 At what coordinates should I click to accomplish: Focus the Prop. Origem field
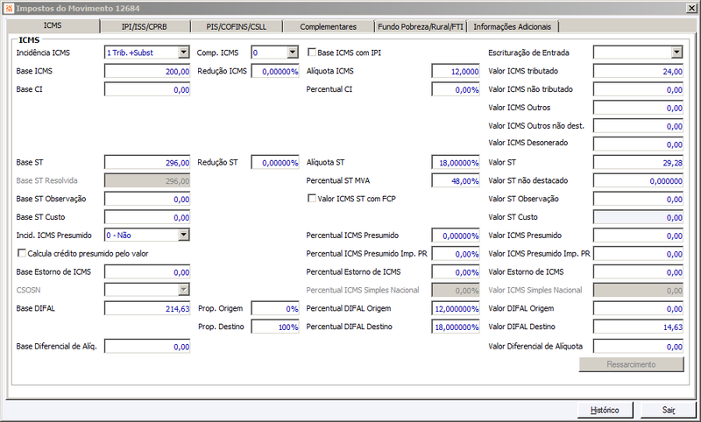coord(275,308)
